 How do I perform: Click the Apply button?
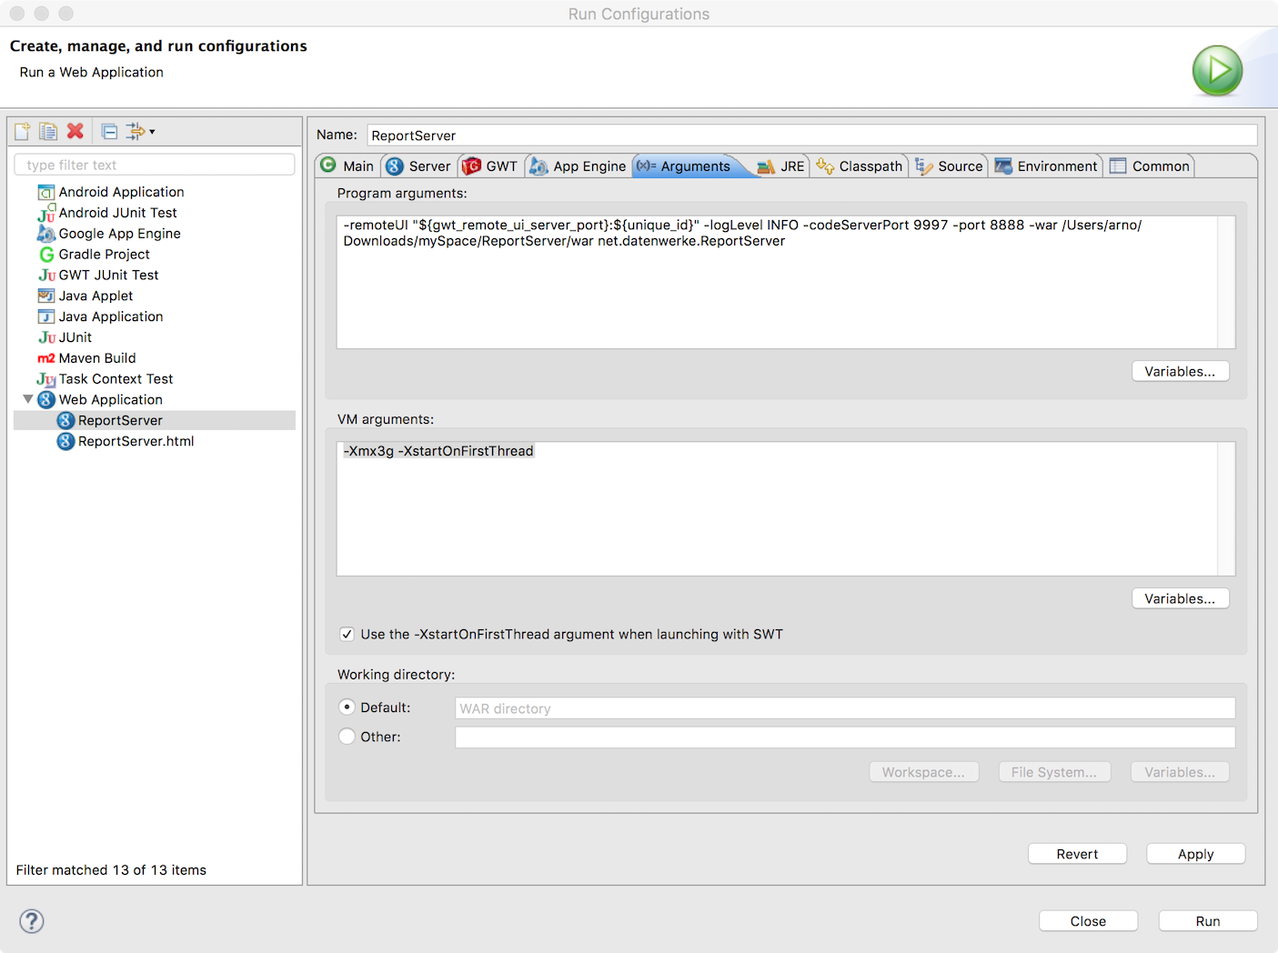click(1195, 854)
